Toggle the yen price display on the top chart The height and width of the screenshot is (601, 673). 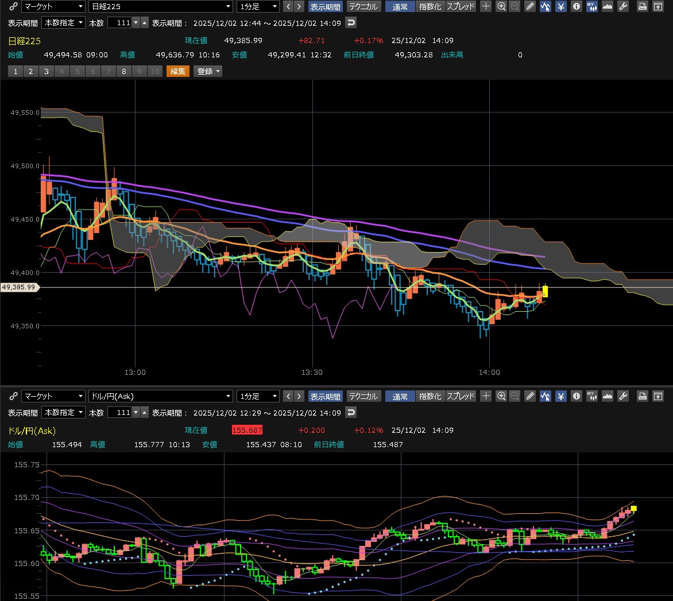[x=561, y=7]
